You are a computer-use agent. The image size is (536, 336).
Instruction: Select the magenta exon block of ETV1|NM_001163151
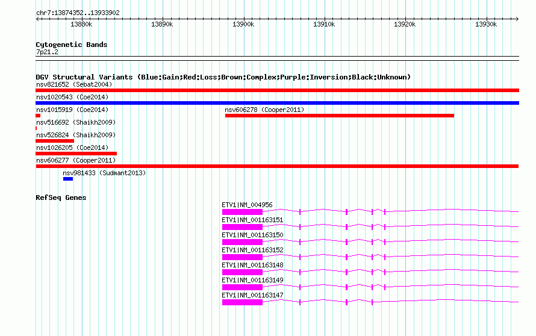point(242,227)
